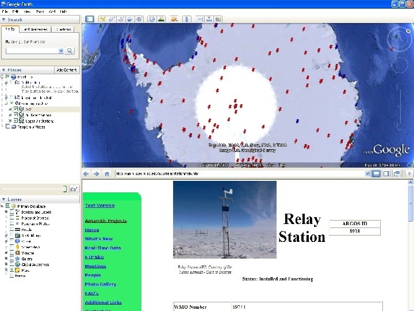Click the Fly To search input field

tap(32, 51)
